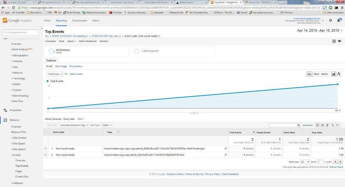Click the table search magnifier icon

pos(299,125)
